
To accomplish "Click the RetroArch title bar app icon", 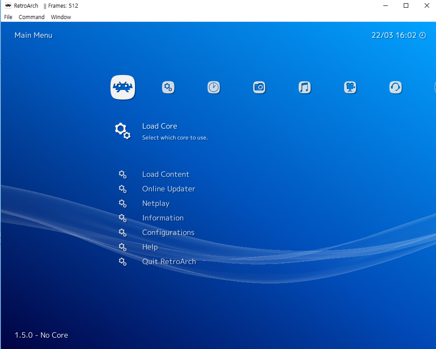I will click(x=8, y=5).
